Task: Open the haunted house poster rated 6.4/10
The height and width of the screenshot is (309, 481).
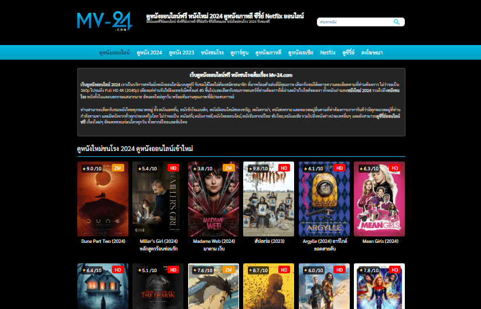Action: click(x=103, y=286)
